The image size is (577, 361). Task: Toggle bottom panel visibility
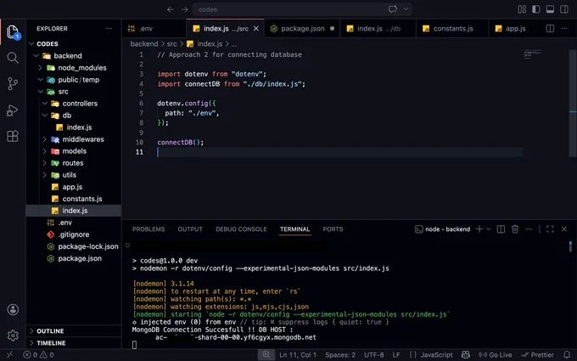coord(550,9)
